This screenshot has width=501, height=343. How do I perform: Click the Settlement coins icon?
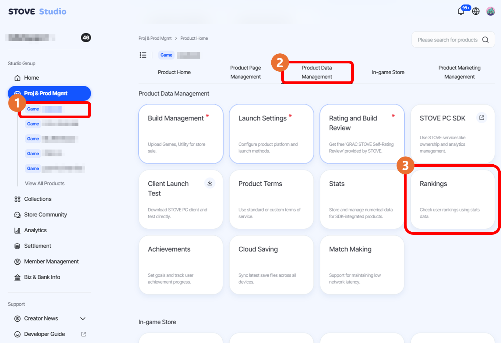point(17,246)
